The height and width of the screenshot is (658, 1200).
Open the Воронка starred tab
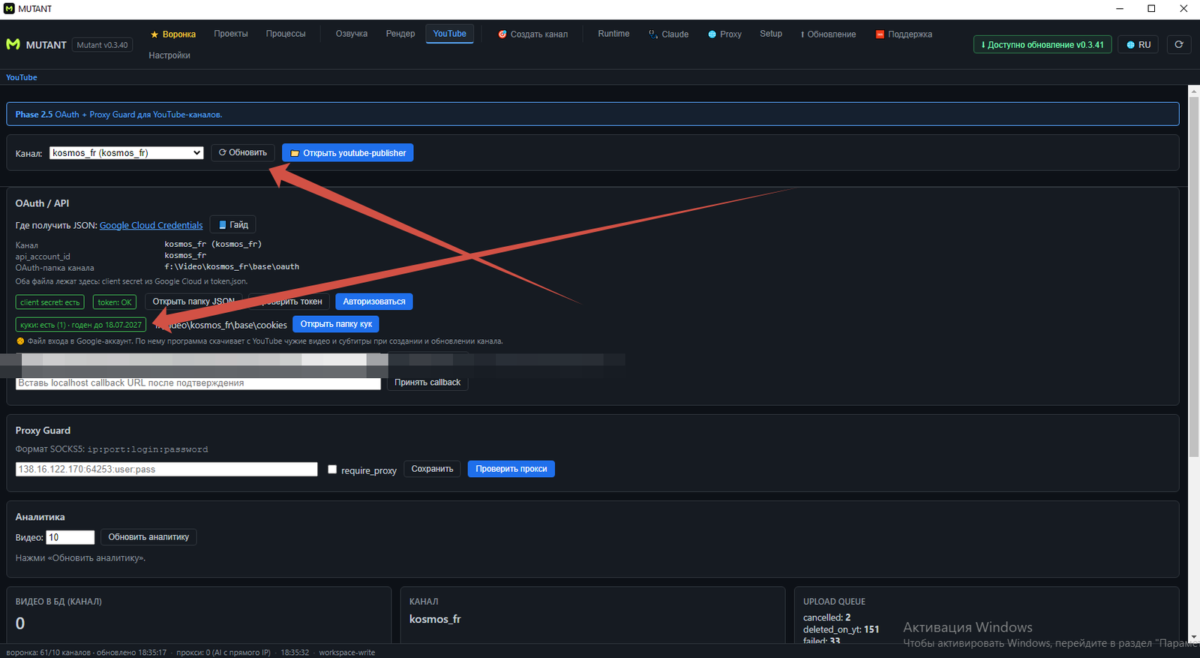[173, 35]
